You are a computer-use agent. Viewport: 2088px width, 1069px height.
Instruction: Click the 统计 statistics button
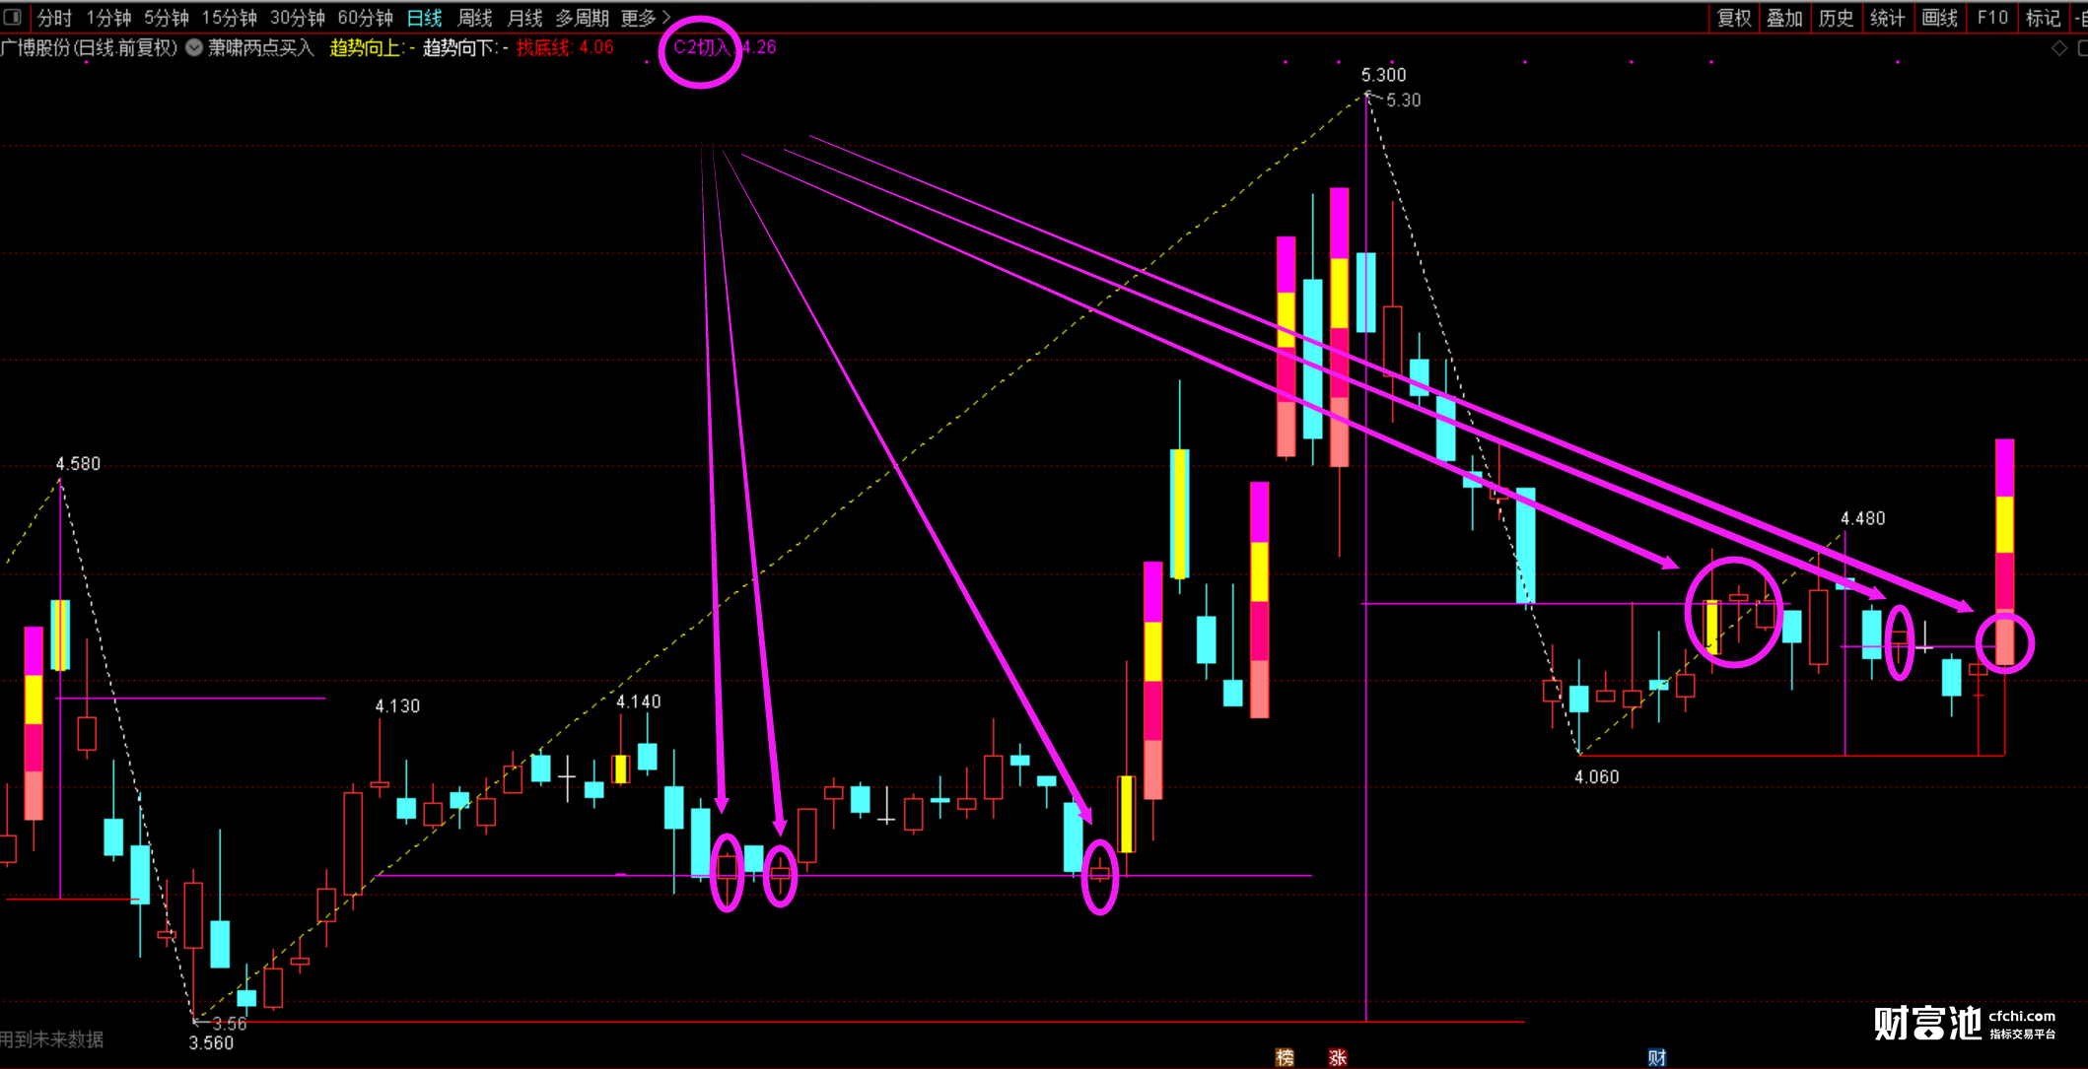click(x=1887, y=18)
